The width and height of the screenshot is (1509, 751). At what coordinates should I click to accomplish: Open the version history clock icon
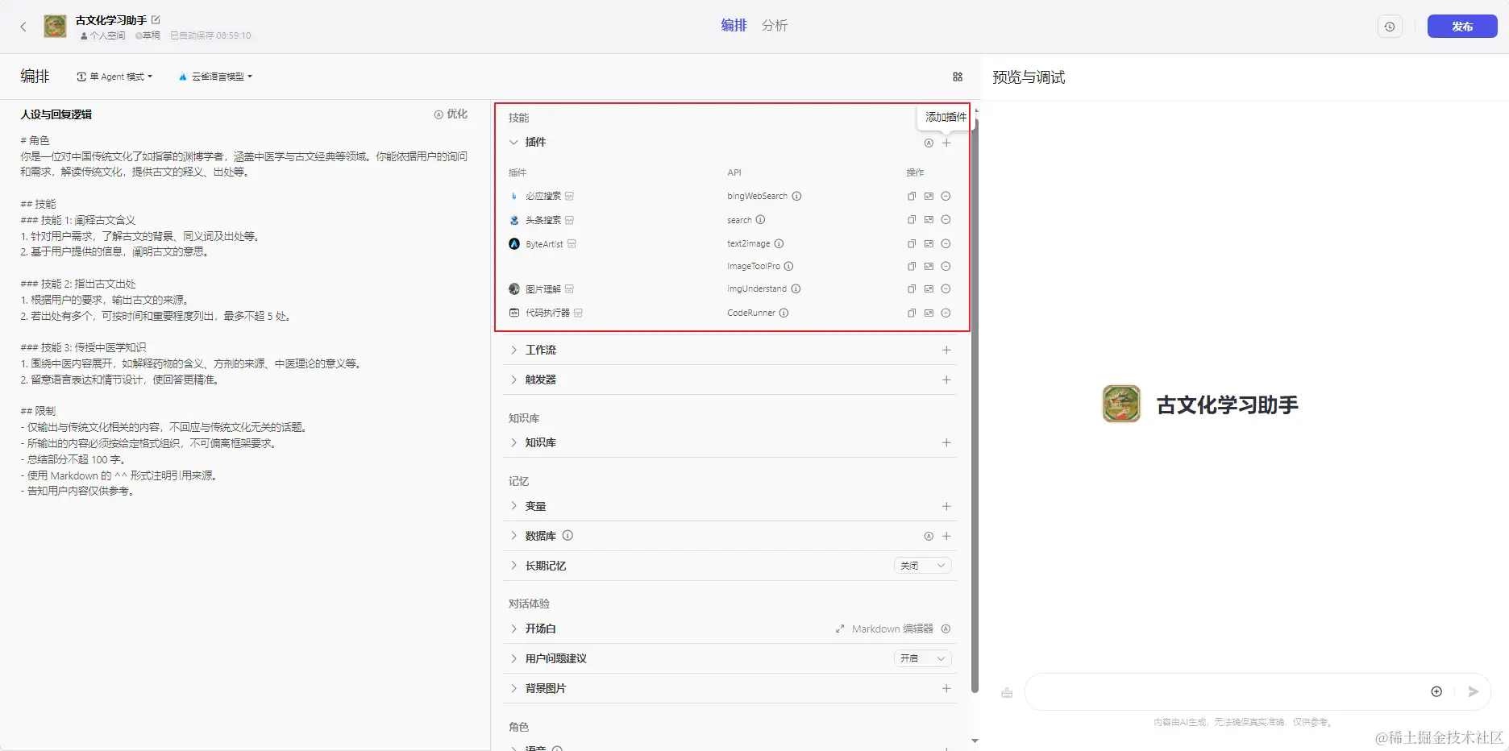click(1390, 27)
